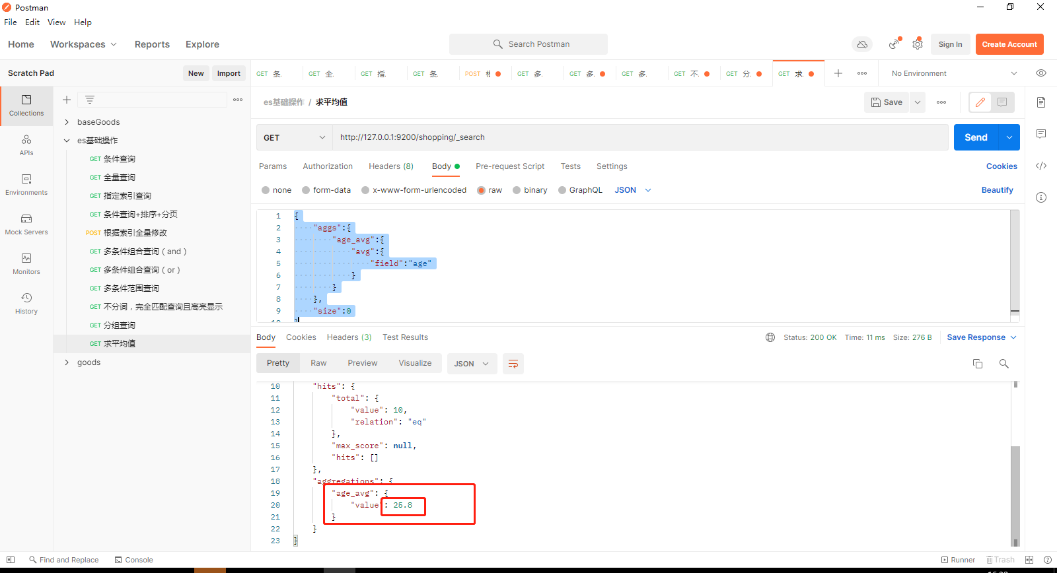This screenshot has width=1057, height=573.
Task: Expand the goods collection
Action: click(x=67, y=362)
